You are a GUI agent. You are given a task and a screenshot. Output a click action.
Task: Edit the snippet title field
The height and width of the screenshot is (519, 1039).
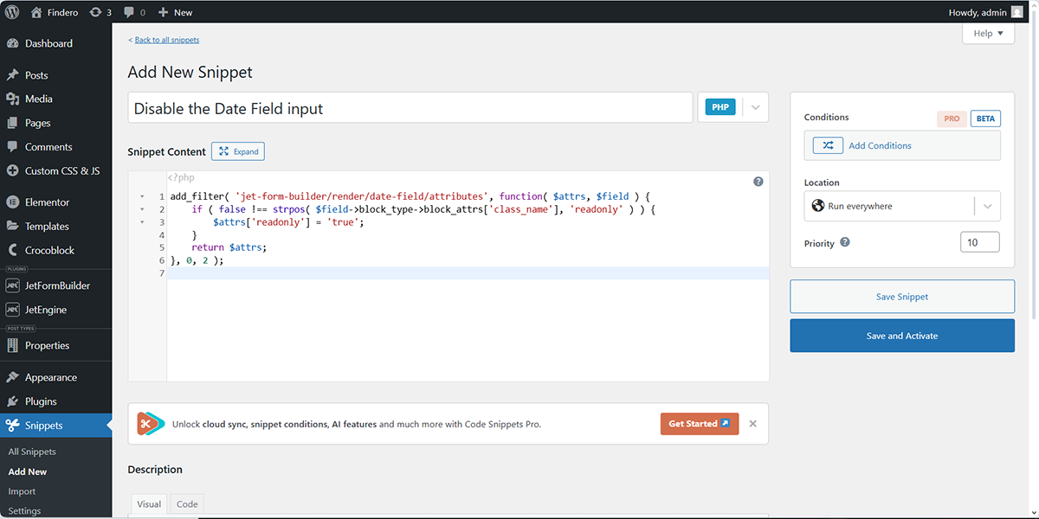(410, 108)
